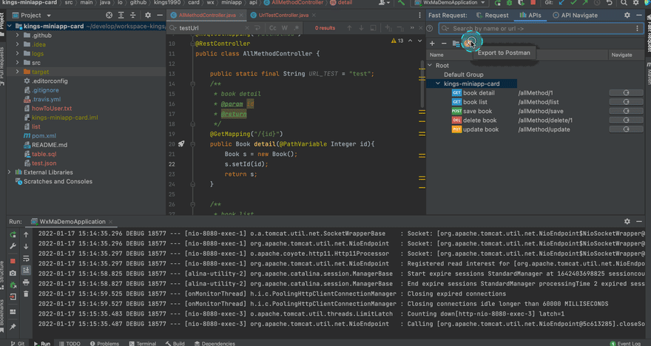This screenshot has width=651, height=346.
Task: Click the Export to Postman icon
Action: click(469, 43)
